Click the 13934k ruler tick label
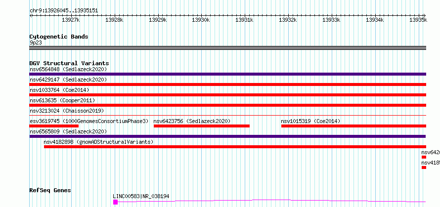440x207 pixels. click(375, 20)
